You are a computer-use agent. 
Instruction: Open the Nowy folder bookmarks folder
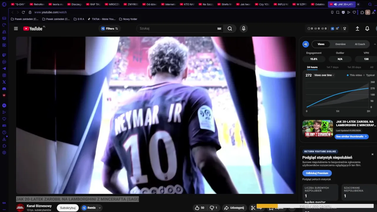coord(128,19)
